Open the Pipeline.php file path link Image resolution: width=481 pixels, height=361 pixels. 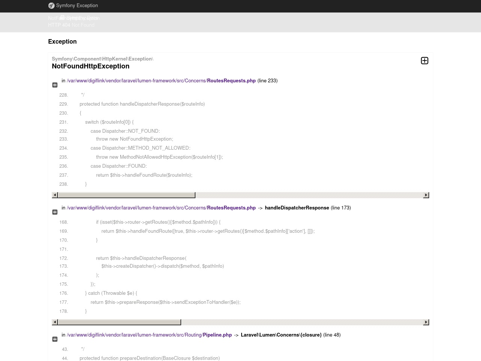(149, 335)
